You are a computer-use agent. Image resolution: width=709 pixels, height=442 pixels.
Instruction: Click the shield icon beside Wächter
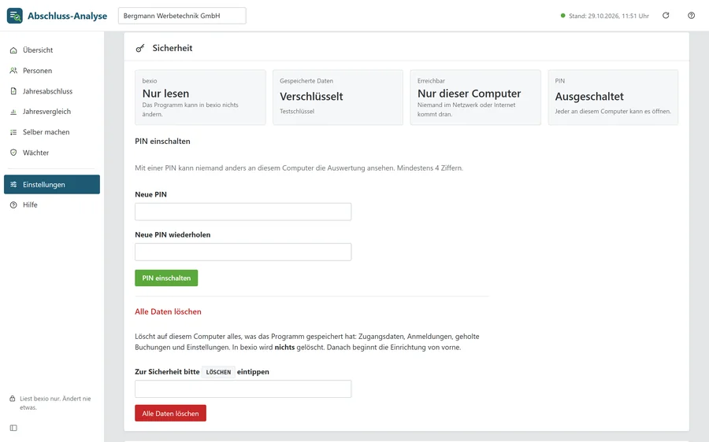coord(13,153)
